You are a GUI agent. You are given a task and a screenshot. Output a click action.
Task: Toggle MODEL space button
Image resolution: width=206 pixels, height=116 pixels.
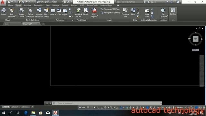pos(82,107)
